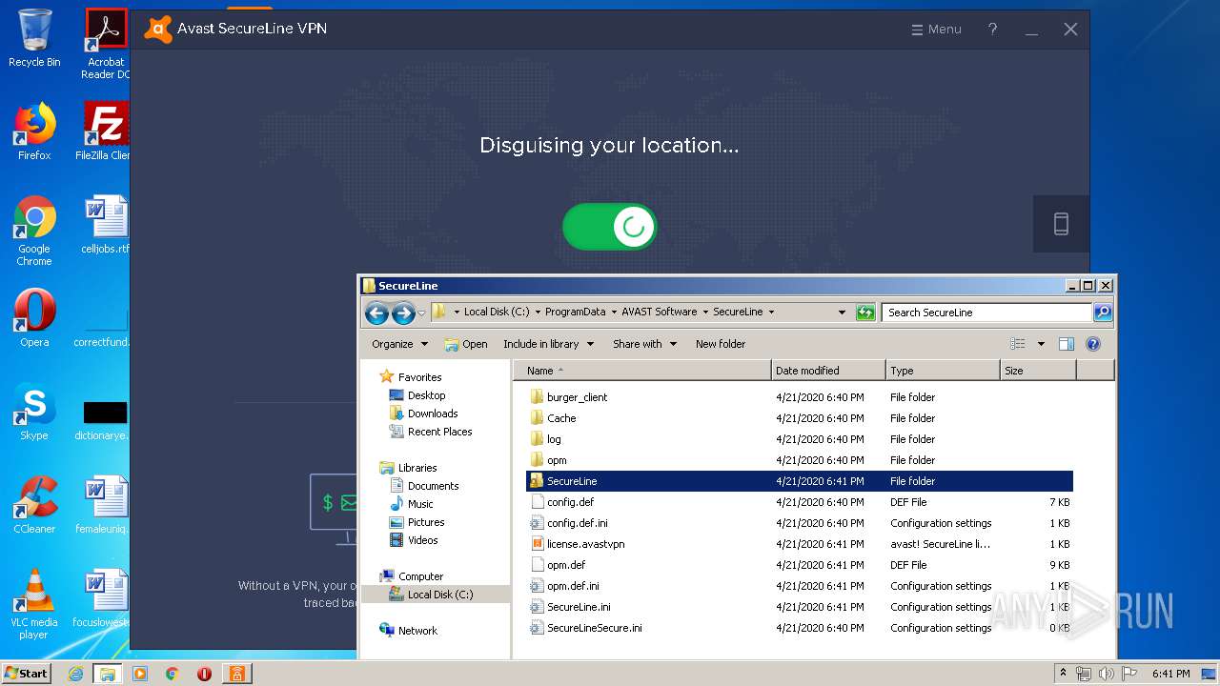Open the address bar history dropdown

pyautogui.click(x=842, y=312)
